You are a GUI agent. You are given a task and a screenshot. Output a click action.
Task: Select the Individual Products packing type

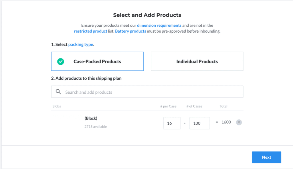197,61
